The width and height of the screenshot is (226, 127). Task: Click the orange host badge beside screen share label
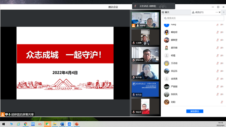2,114
